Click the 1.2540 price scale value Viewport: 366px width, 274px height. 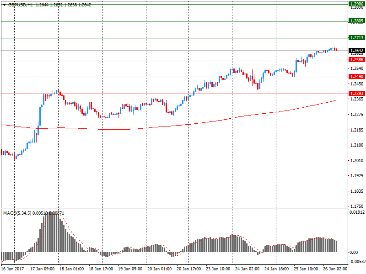357,68
